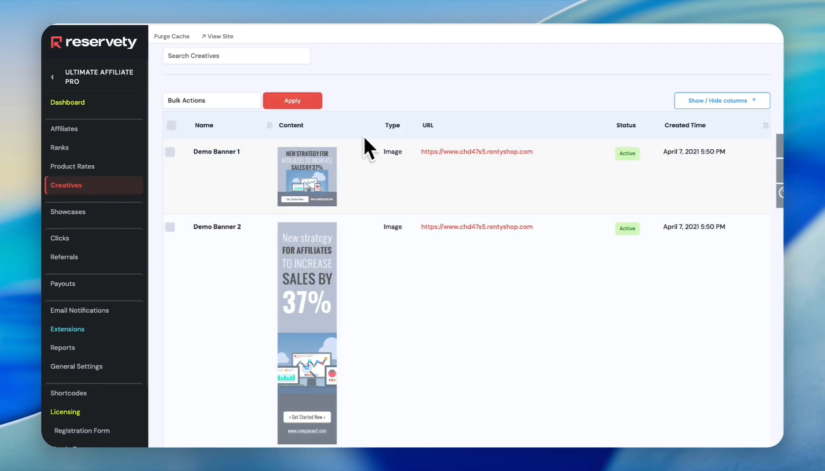Image resolution: width=825 pixels, height=471 pixels.
Task: Sort by the Created Time column icon
Action: (765, 126)
